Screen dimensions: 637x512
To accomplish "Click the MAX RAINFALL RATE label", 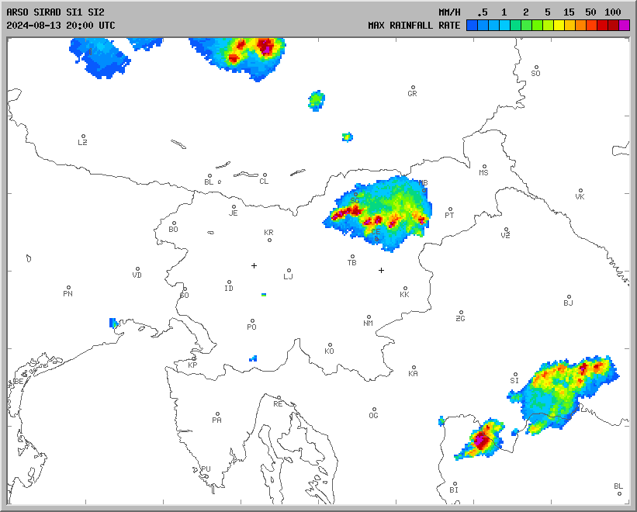I will [x=414, y=26].
